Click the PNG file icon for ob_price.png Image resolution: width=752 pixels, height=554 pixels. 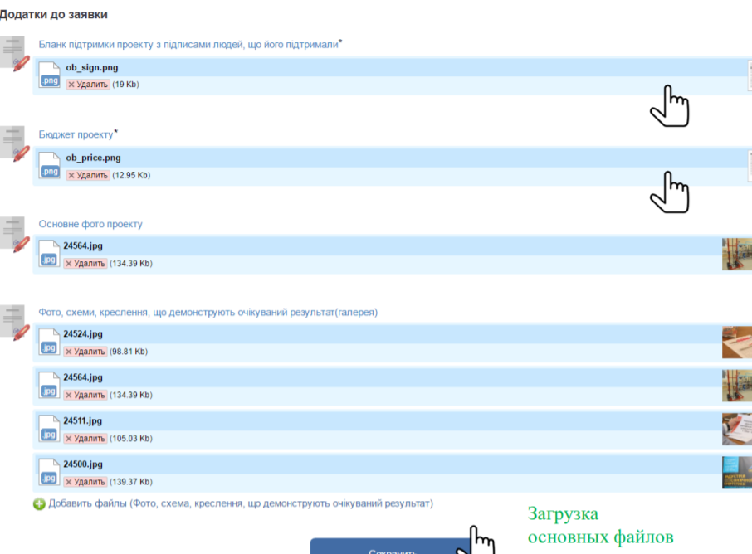[x=50, y=166]
